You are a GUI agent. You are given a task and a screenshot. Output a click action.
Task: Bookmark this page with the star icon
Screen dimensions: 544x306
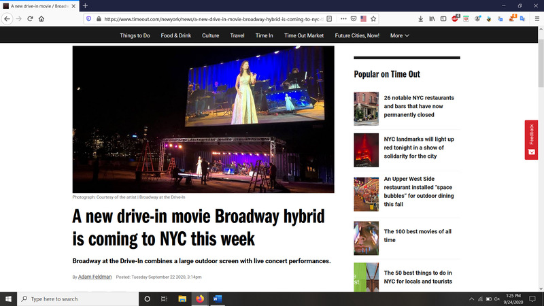(x=375, y=18)
